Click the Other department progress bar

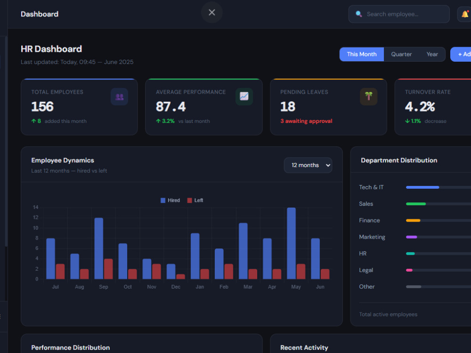tap(439, 287)
